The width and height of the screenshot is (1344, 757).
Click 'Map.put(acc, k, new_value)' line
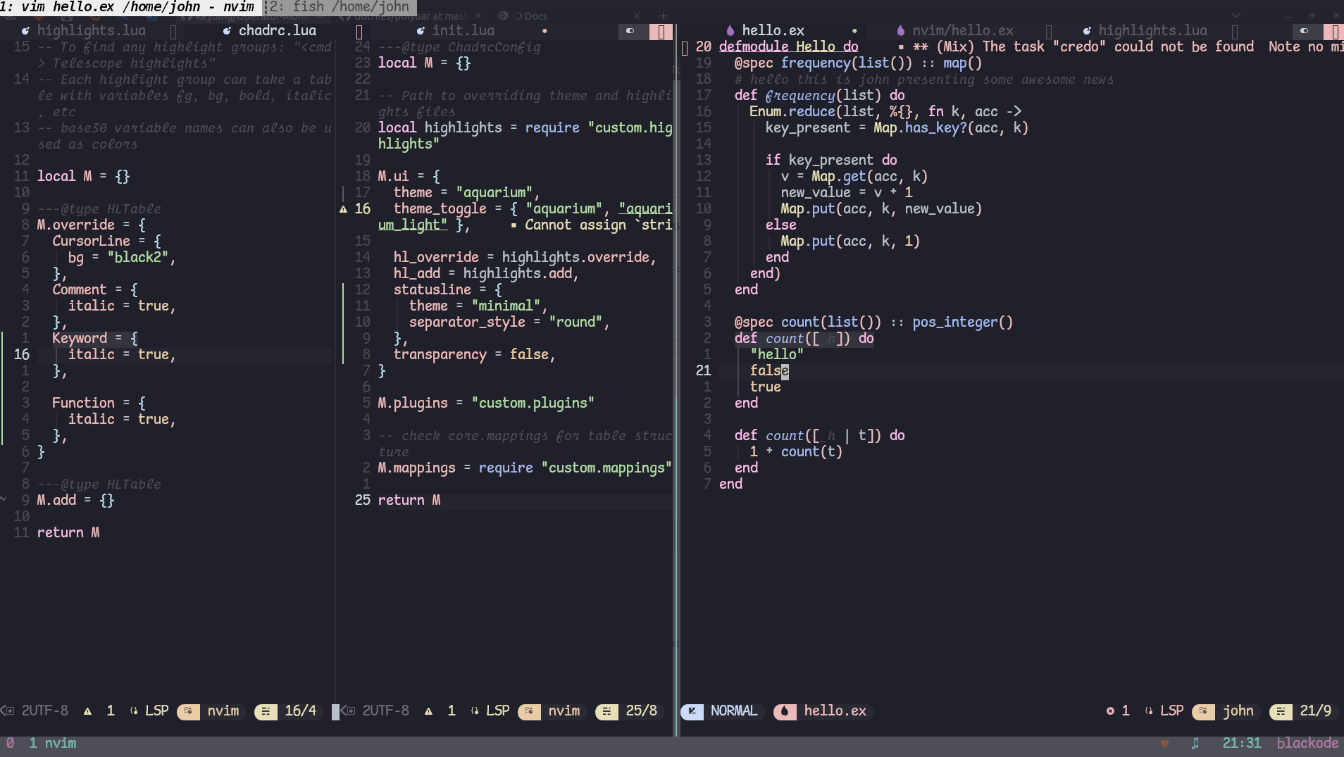(x=881, y=208)
